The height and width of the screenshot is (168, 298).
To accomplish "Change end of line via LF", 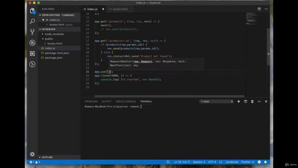I will (x=221, y=162).
